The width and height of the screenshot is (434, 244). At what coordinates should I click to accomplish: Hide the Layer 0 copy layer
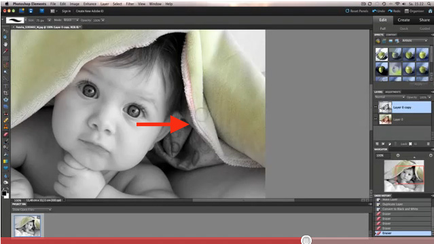[x=376, y=107]
